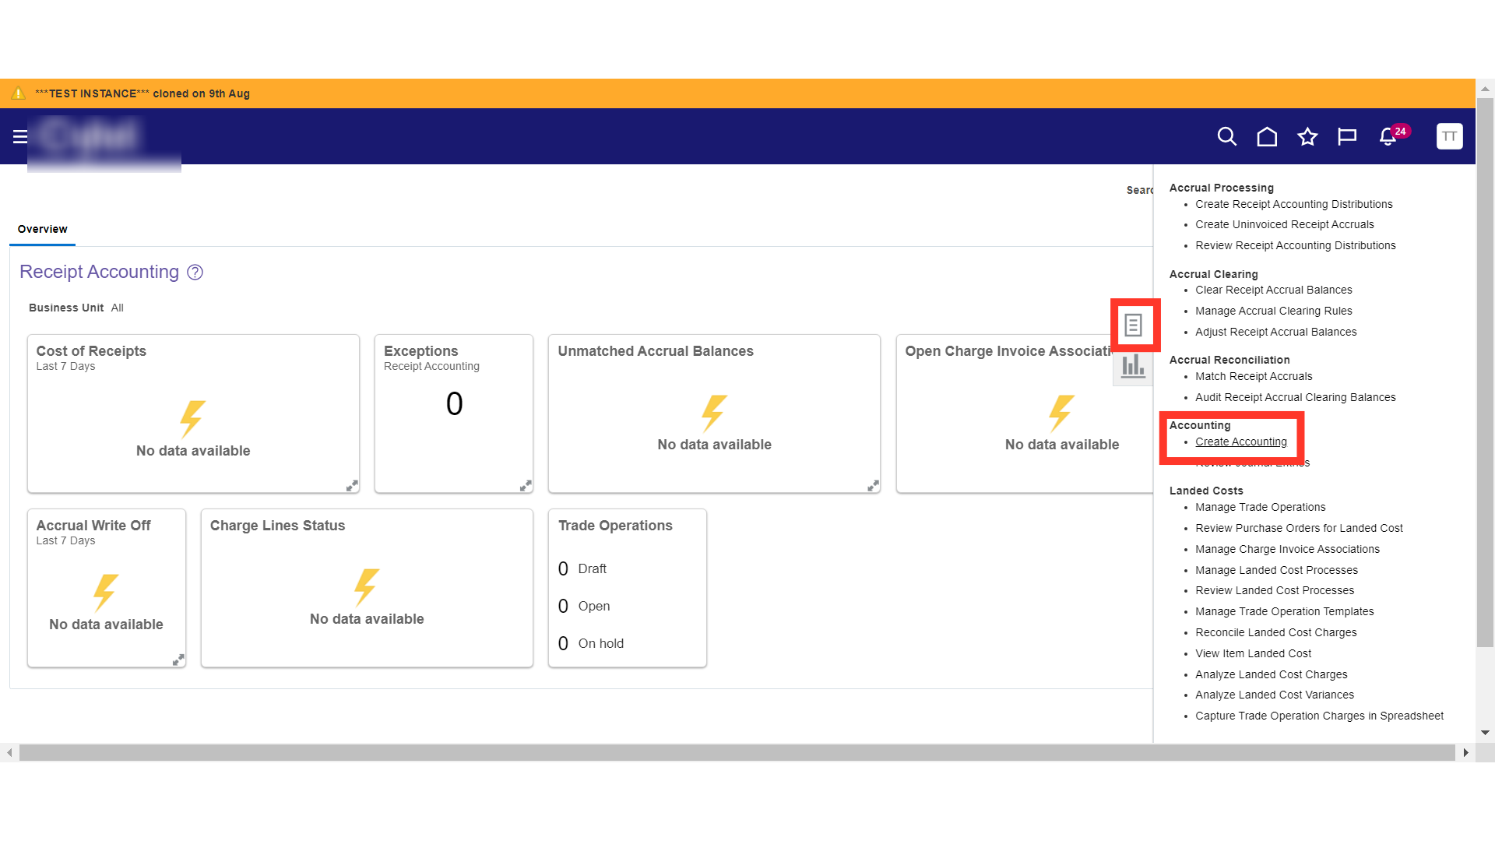Open Reconcile Landed Cost Charges
The width and height of the screenshot is (1495, 841).
[1276, 632]
